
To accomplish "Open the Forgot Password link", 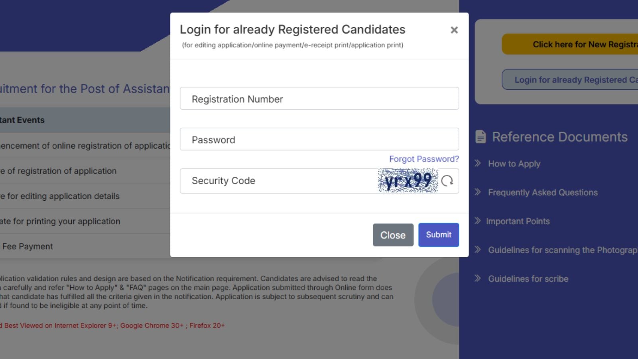I will tap(424, 159).
